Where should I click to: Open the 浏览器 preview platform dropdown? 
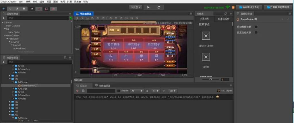click(136, 7)
